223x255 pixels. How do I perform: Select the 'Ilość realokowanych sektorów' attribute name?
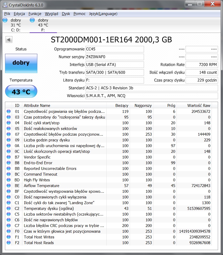point(50,129)
